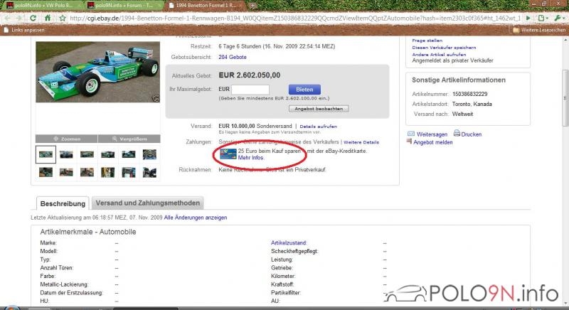Open the Links anpassen bookmark
569x310 pixels.
tap(24, 30)
